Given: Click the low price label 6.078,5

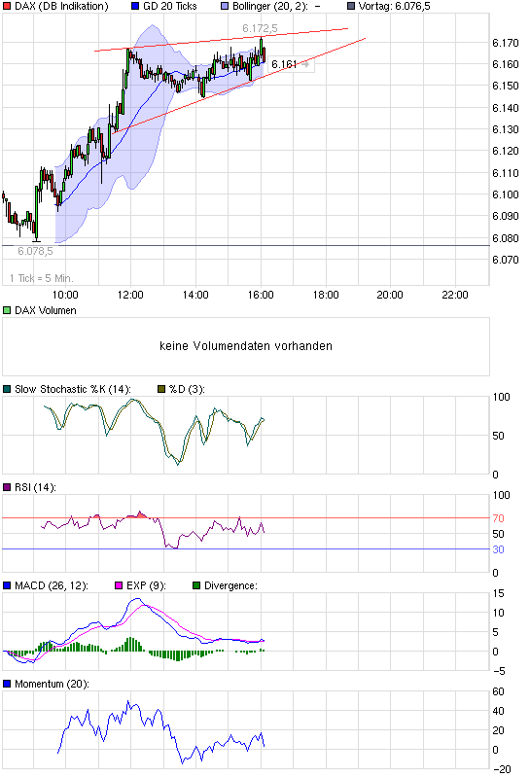Looking at the screenshot, I should (35, 251).
